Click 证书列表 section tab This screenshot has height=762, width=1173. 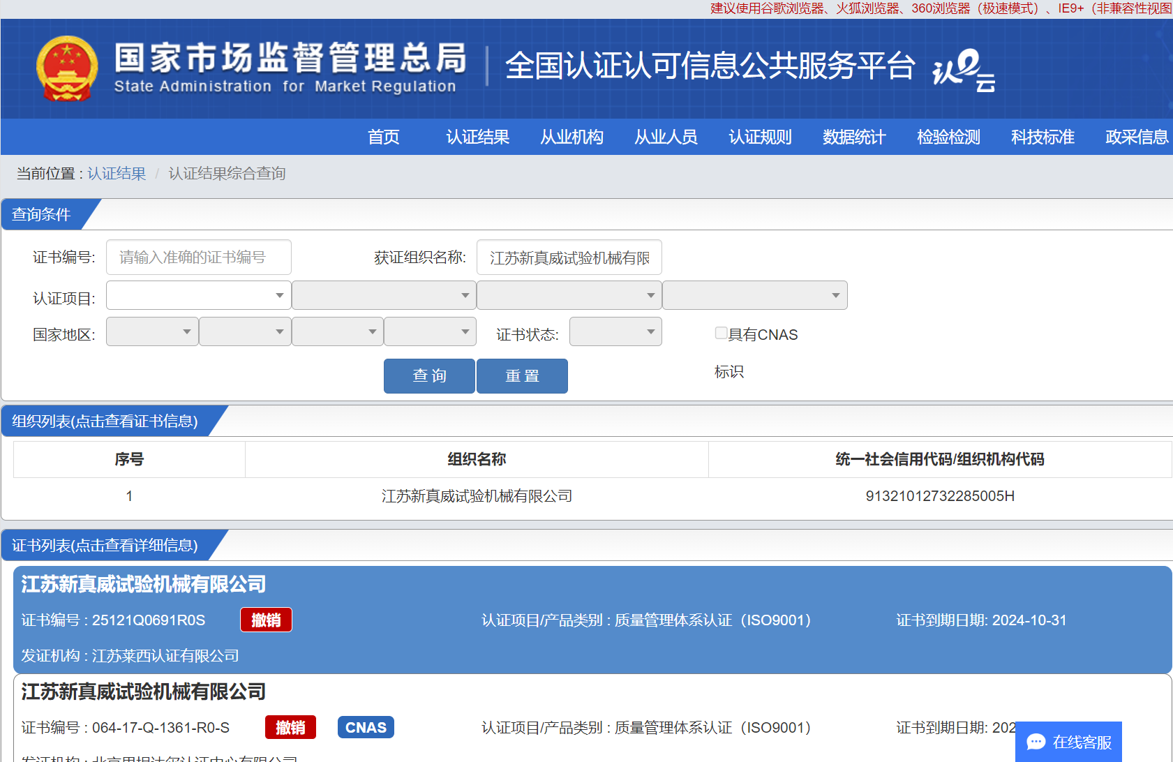(x=105, y=545)
